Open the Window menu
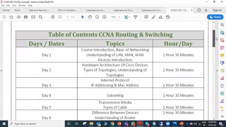Screen dimensions: 226x127 [22, 6]
